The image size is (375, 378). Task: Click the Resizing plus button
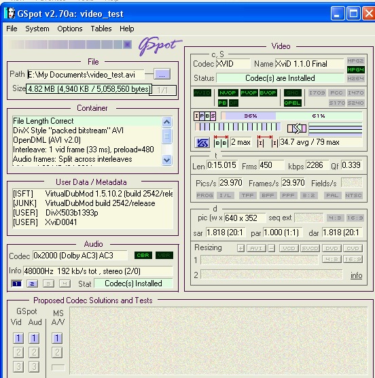[x=240, y=248]
